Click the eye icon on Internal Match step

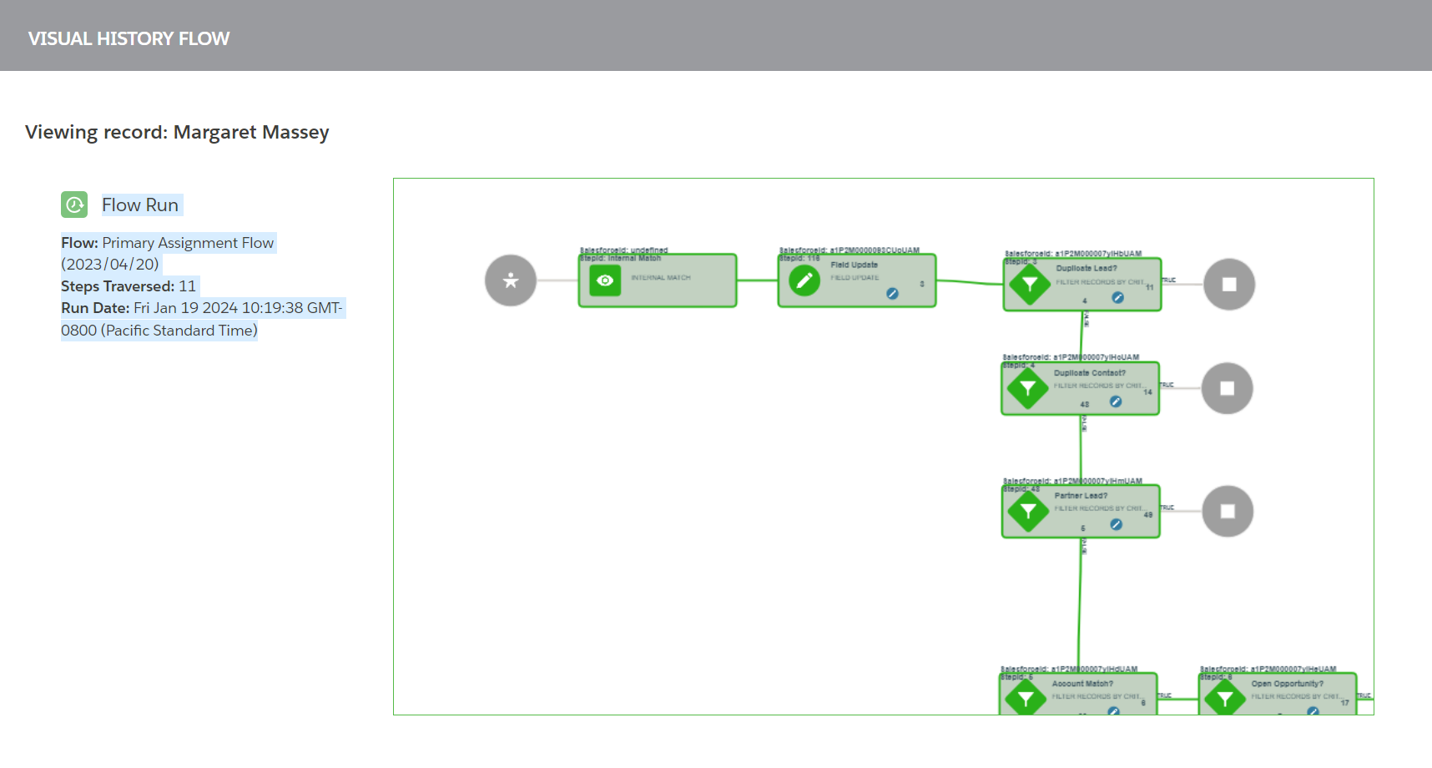(x=605, y=280)
